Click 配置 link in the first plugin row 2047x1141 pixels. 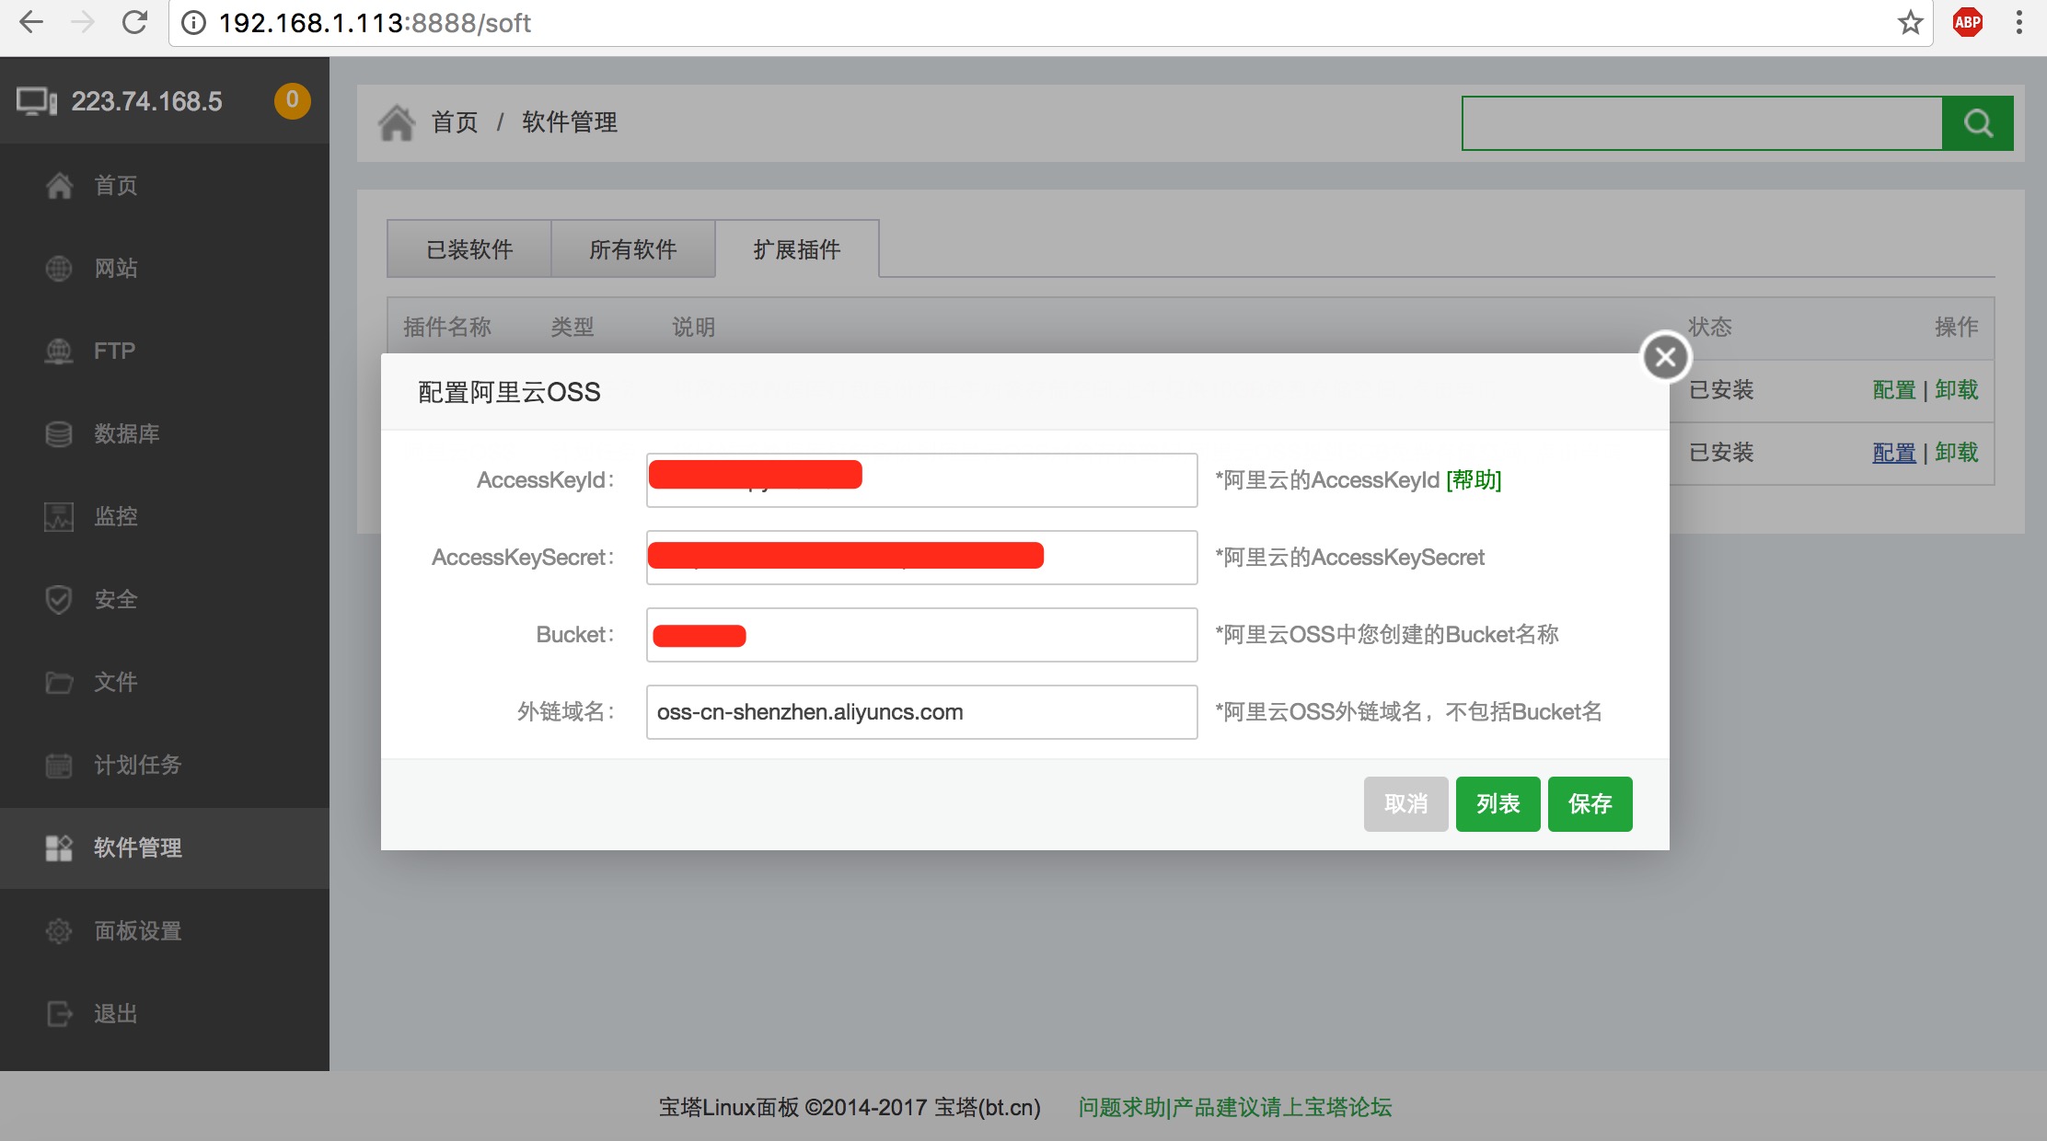click(1894, 389)
